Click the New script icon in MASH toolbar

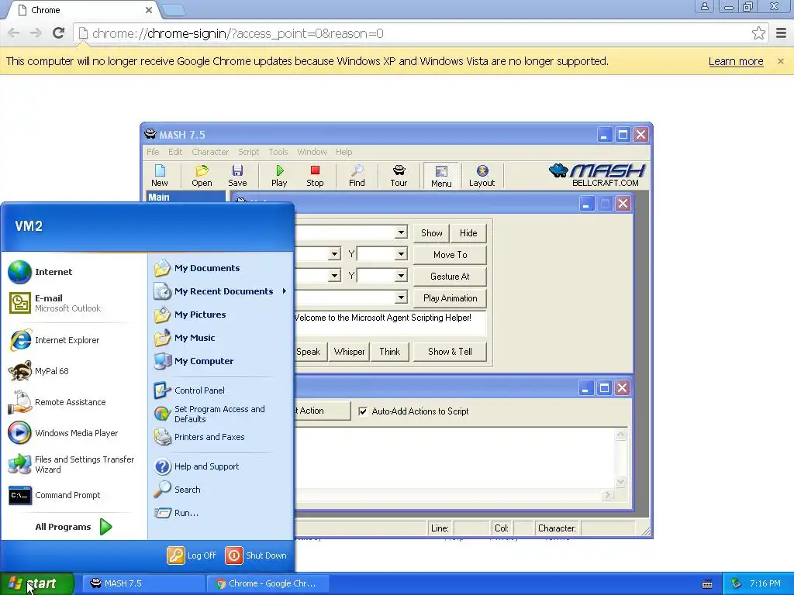[160, 176]
